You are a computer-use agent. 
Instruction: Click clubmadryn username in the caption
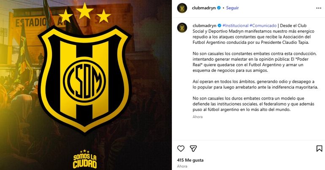click(x=204, y=25)
